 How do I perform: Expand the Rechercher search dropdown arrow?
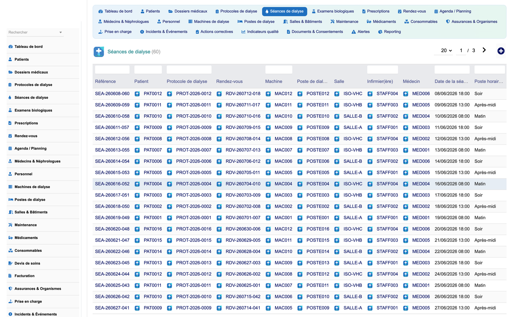pyautogui.click(x=61, y=32)
